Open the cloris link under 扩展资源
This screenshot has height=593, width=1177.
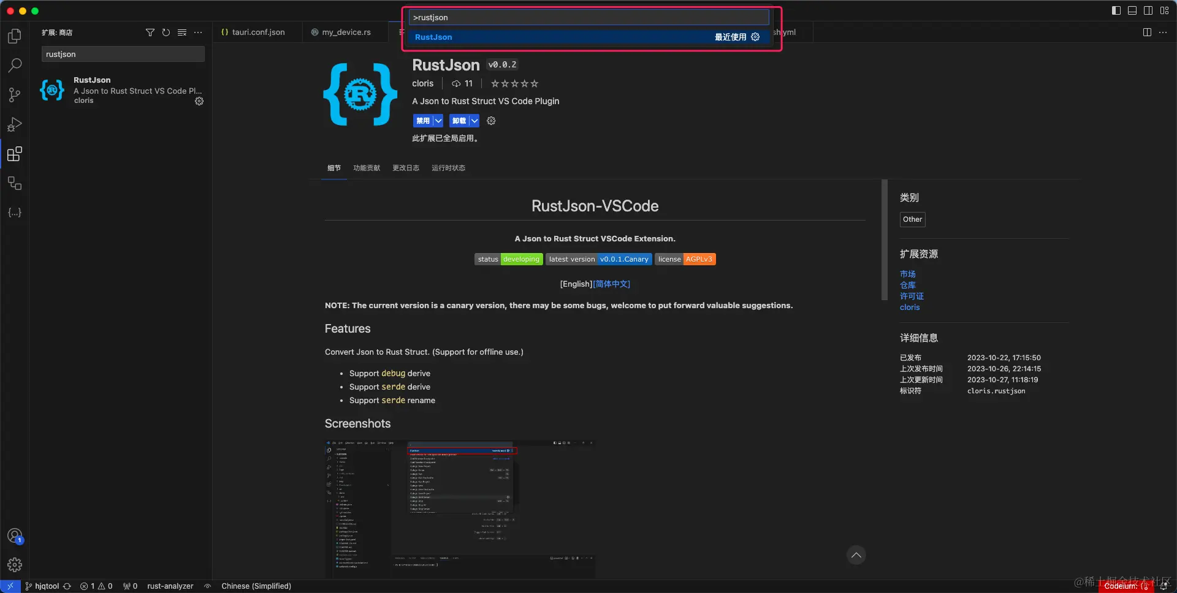(910, 308)
